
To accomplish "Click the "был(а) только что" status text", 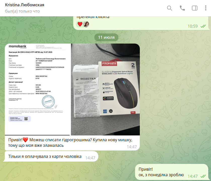I will pyautogui.click(x=22, y=11).
